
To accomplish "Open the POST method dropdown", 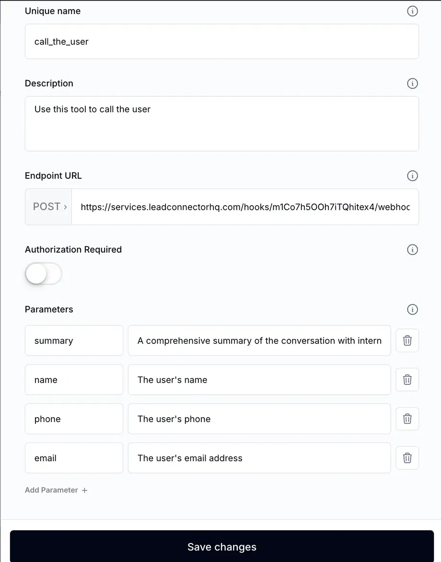I will (49, 207).
